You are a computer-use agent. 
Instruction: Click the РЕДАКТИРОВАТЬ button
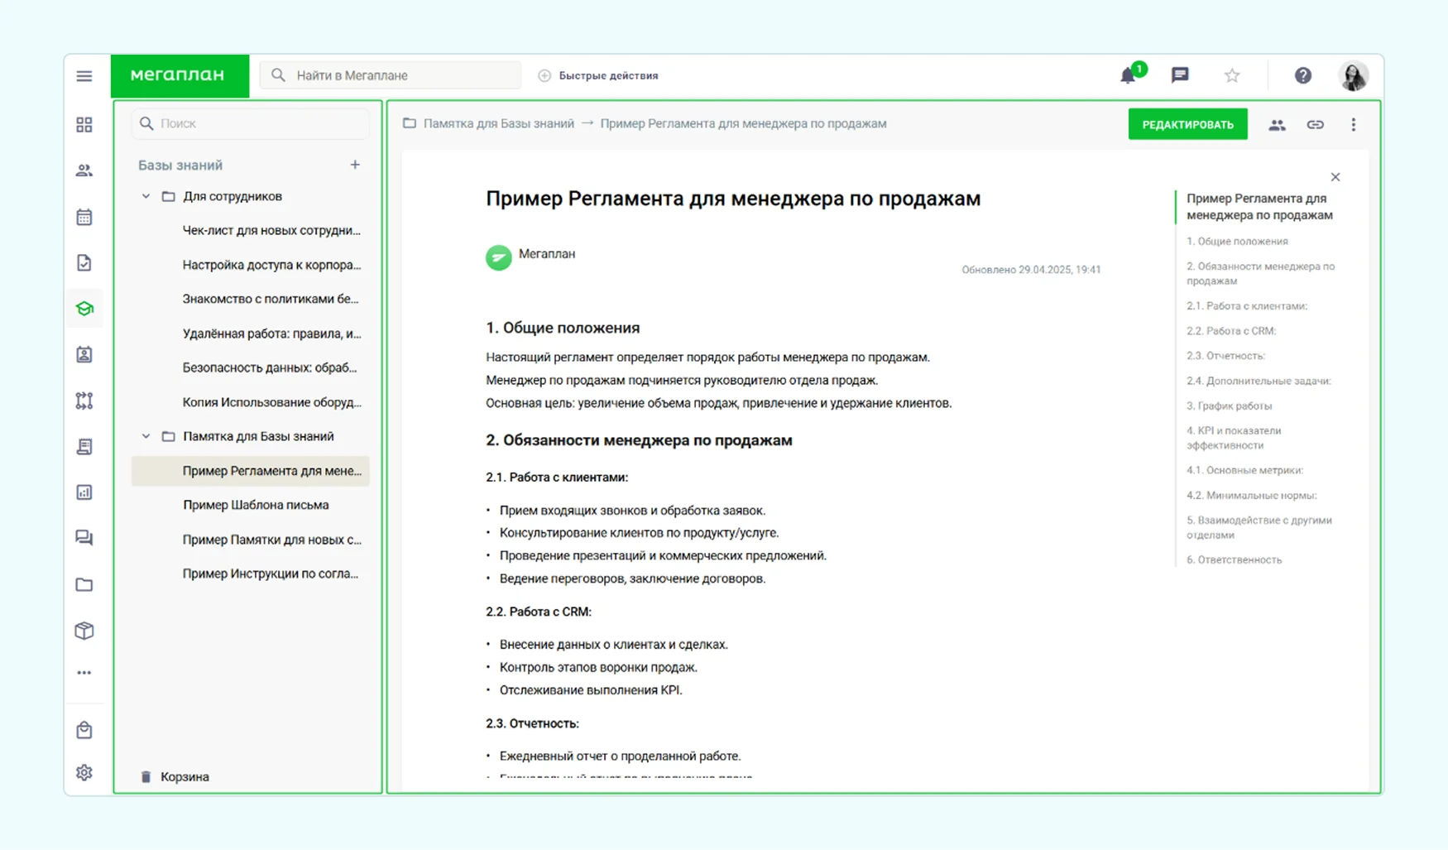click(1187, 125)
